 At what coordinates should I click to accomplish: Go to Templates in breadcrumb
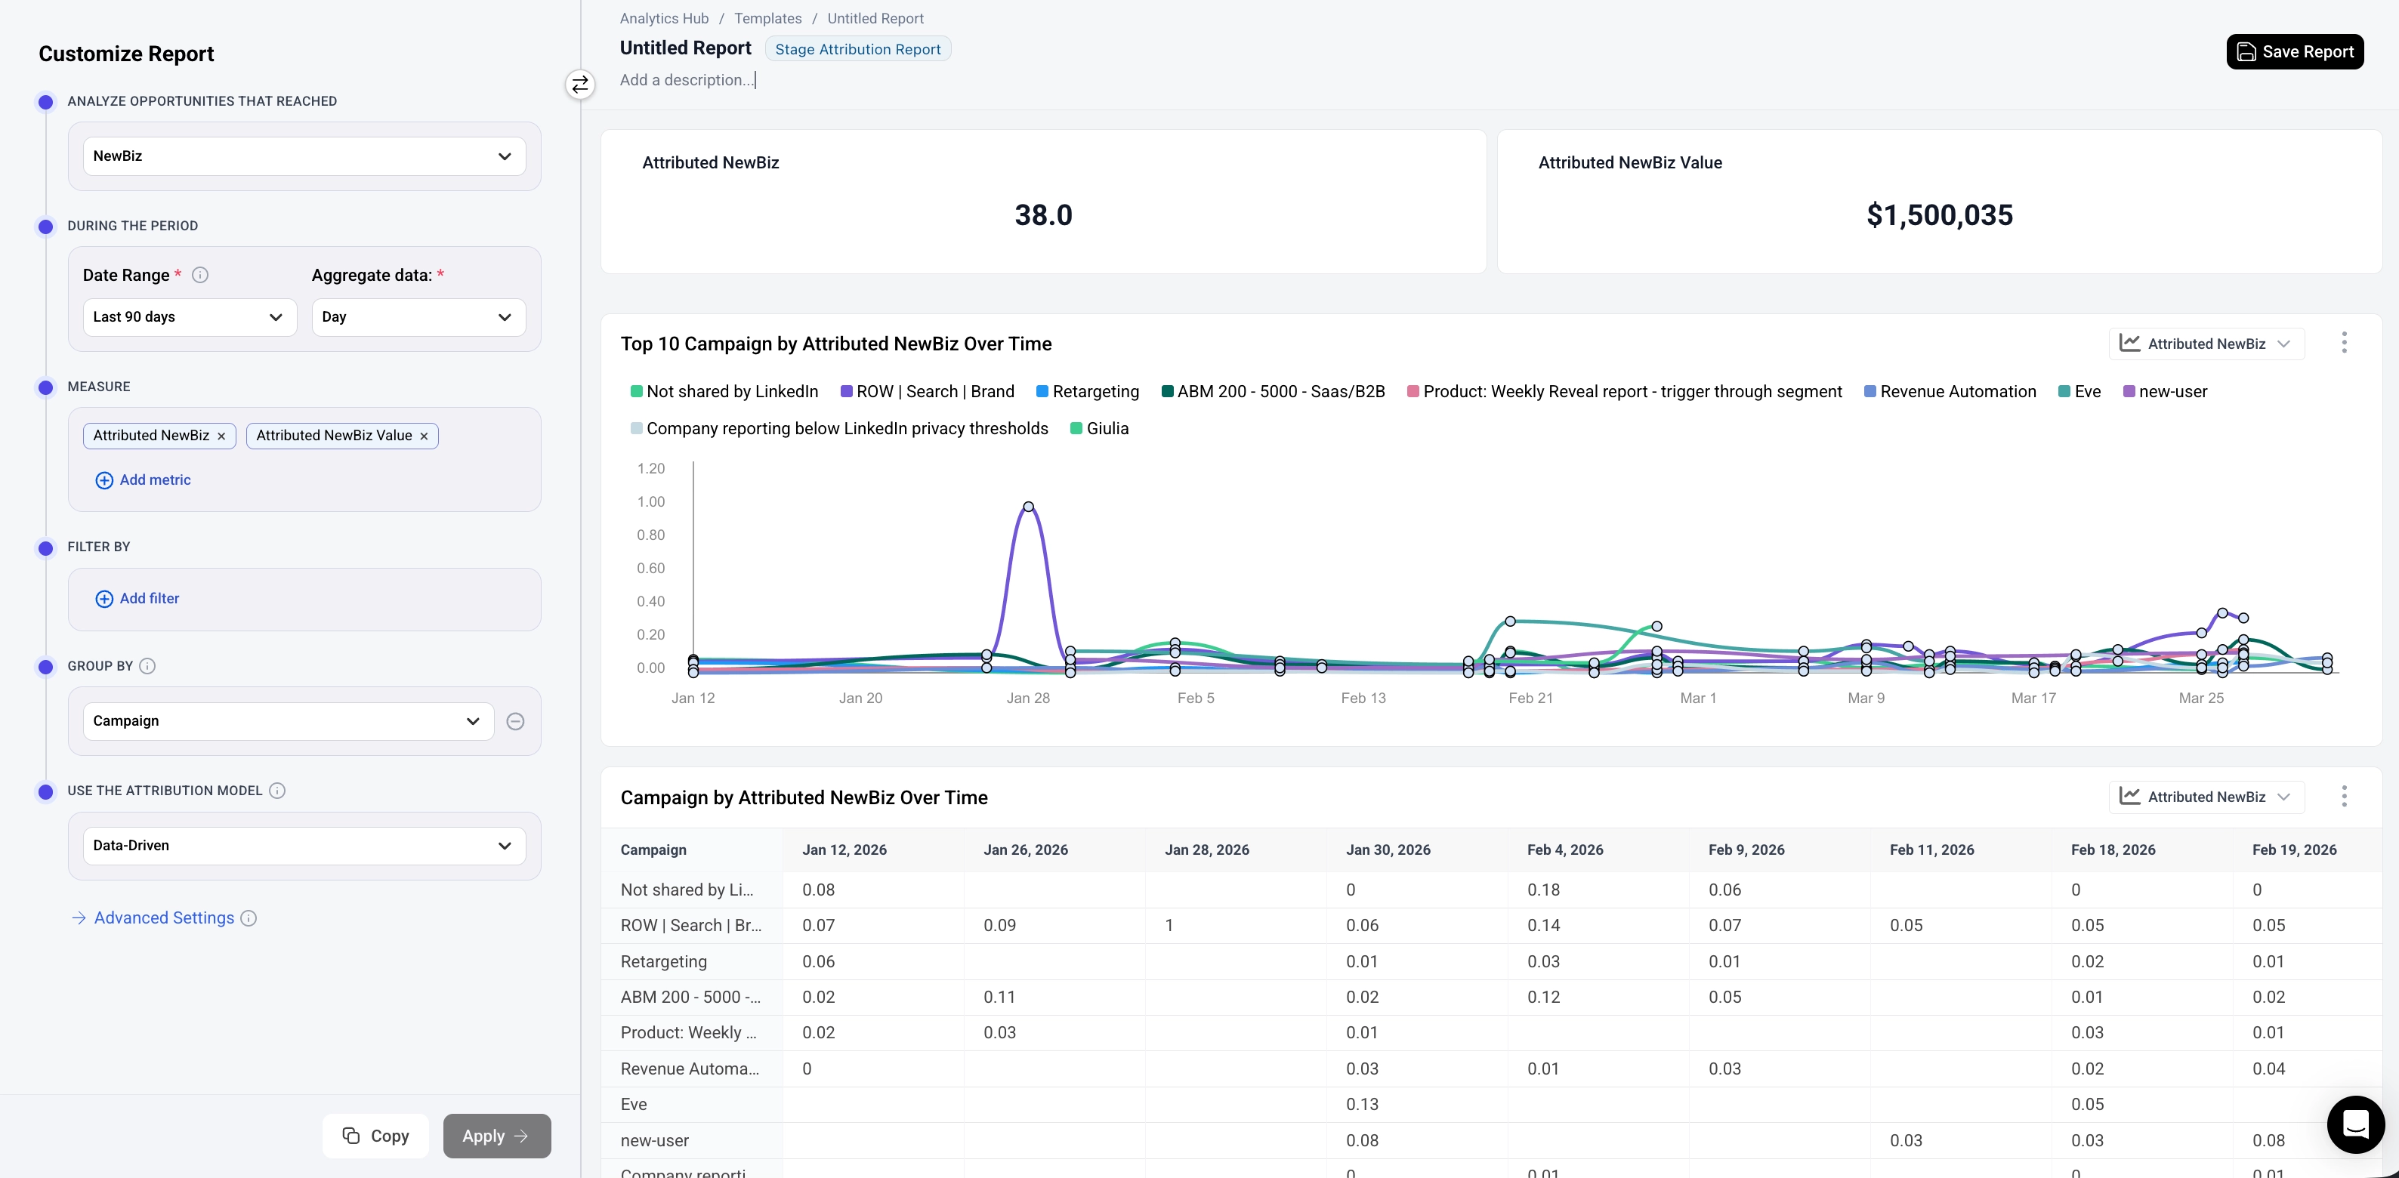coord(767,19)
